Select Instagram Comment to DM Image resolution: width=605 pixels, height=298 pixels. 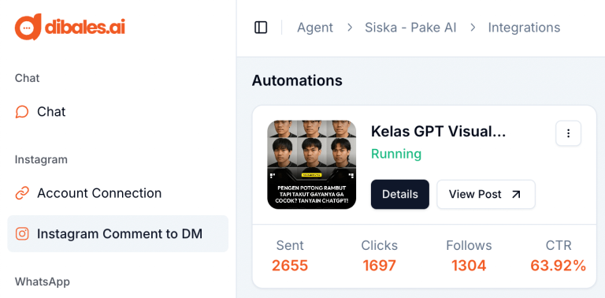(117, 233)
